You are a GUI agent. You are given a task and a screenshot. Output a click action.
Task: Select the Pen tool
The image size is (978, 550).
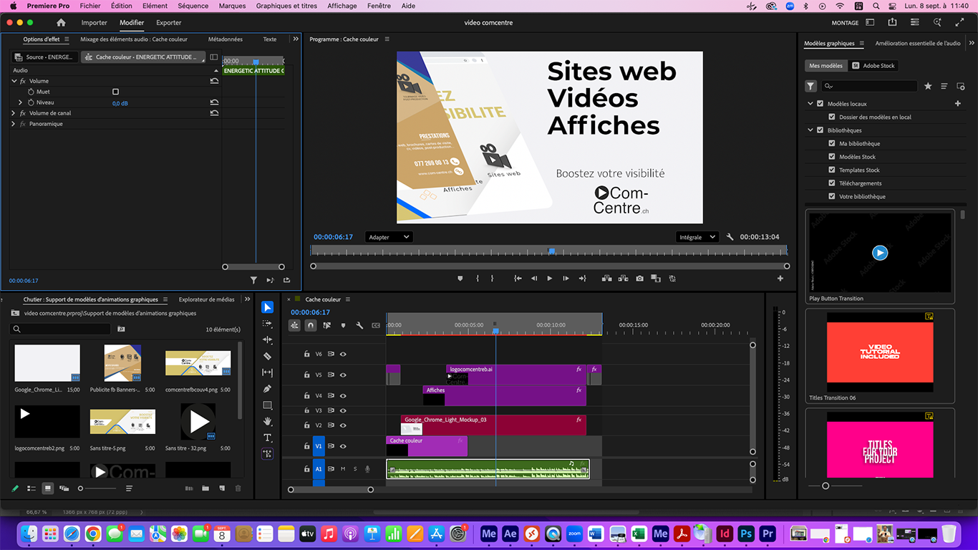coord(267,389)
